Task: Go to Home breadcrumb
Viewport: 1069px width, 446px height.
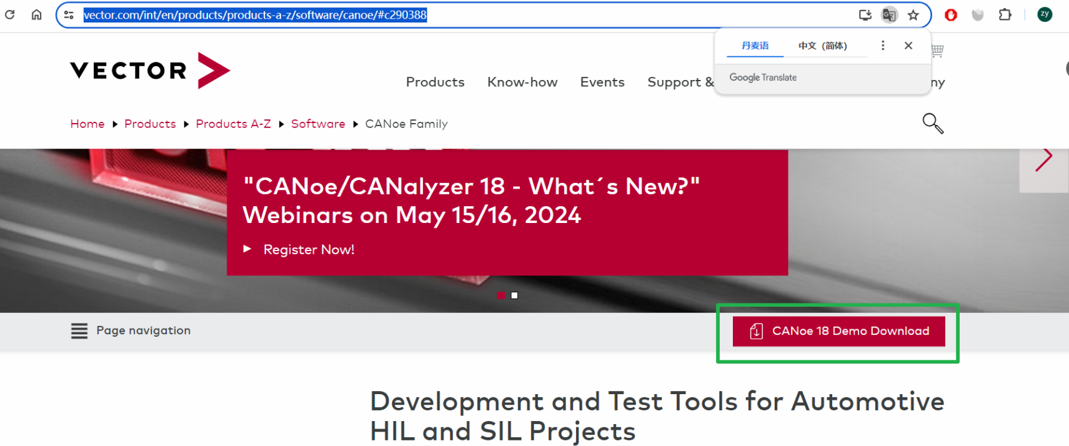Action: pyautogui.click(x=87, y=124)
